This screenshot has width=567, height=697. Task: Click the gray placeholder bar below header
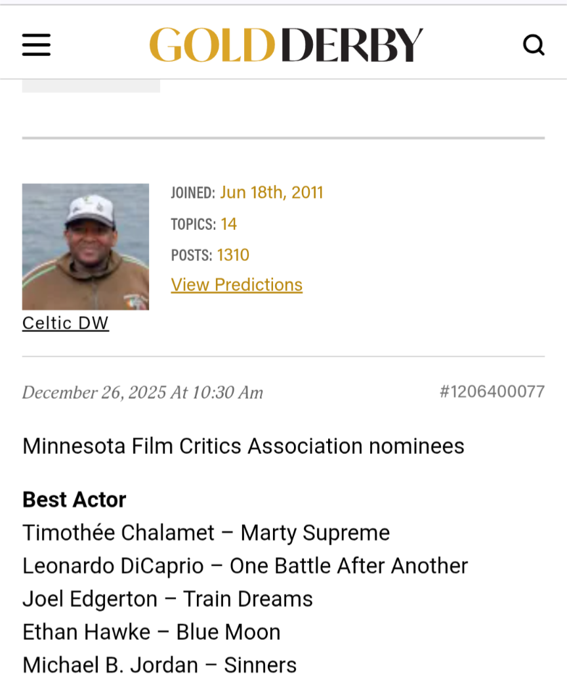(x=91, y=86)
